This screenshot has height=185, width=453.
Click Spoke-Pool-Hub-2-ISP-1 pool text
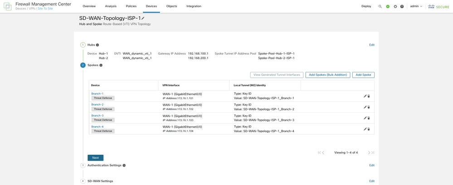click(x=276, y=58)
